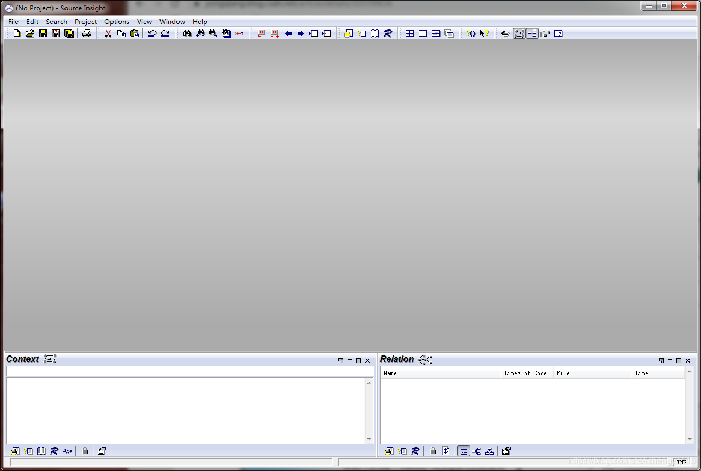This screenshot has height=471, width=701.
Task: Click the SDK help ?() icon
Action: pos(471,33)
